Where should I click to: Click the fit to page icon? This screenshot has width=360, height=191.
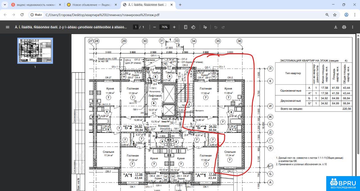186,27
